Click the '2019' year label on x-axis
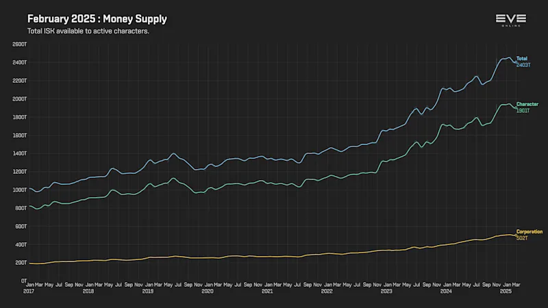The width and height of the screenshot is (548, 308). pos(148,292)
